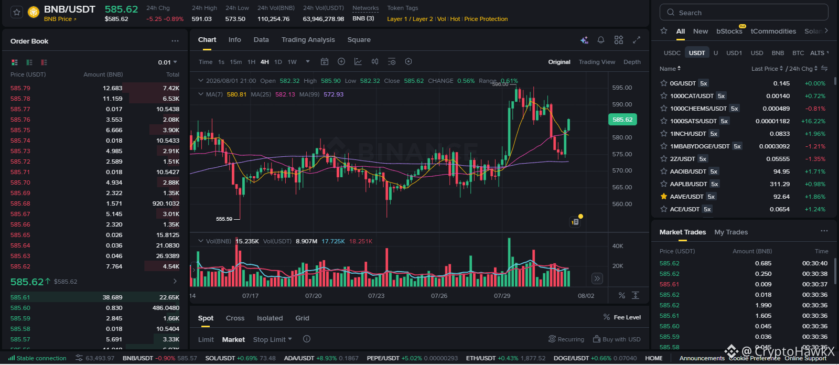Open the Stop Limit order type dropdown
839x365 pixels.
click(272, 339)
